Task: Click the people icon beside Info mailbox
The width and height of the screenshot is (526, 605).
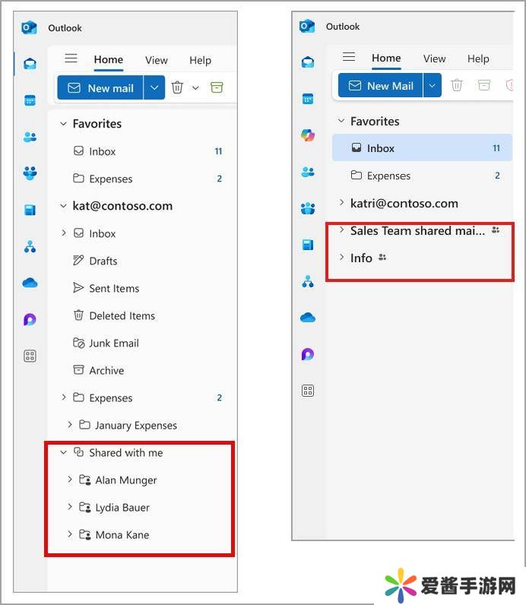Action: click(x=382, y=258)
